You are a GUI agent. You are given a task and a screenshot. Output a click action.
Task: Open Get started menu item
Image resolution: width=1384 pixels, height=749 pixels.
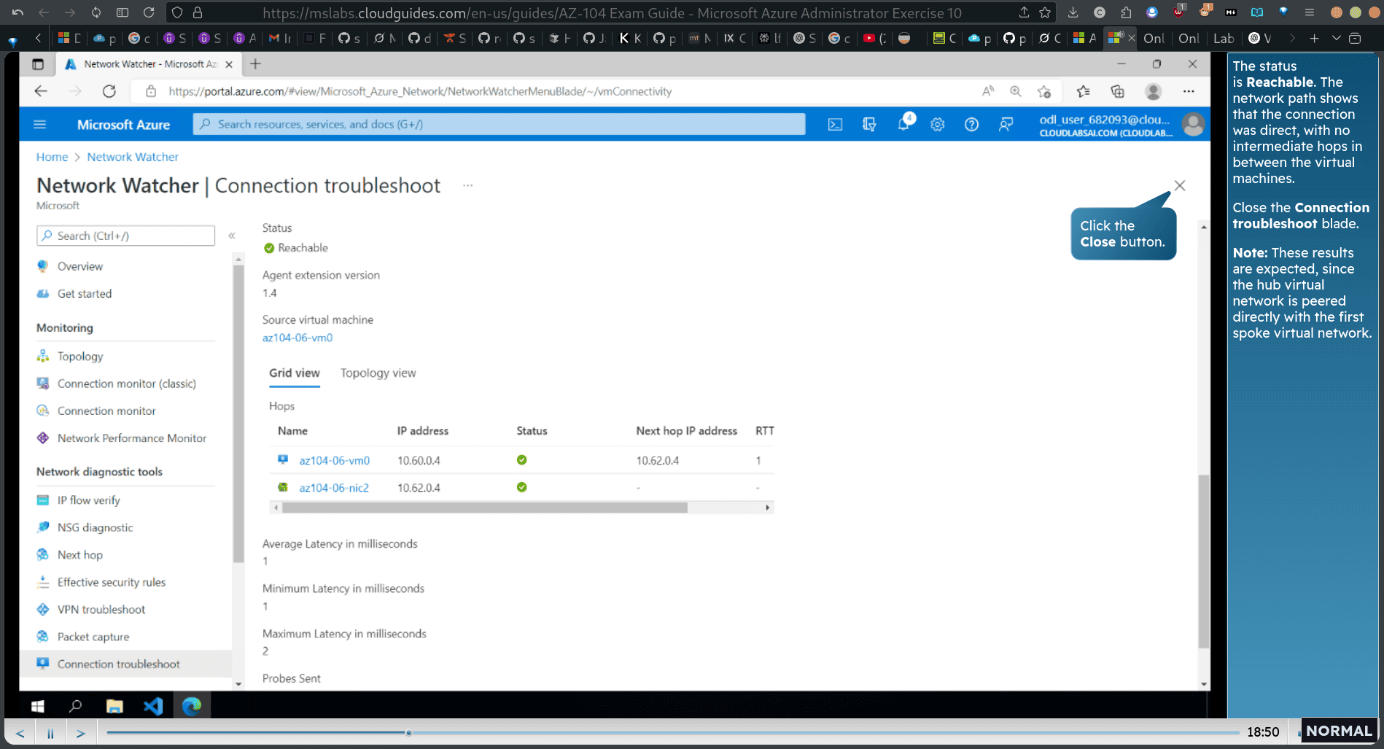click(85, 294)
